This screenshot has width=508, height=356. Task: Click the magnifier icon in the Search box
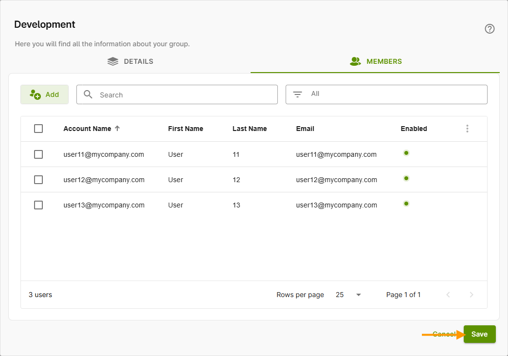pos(88,94)
